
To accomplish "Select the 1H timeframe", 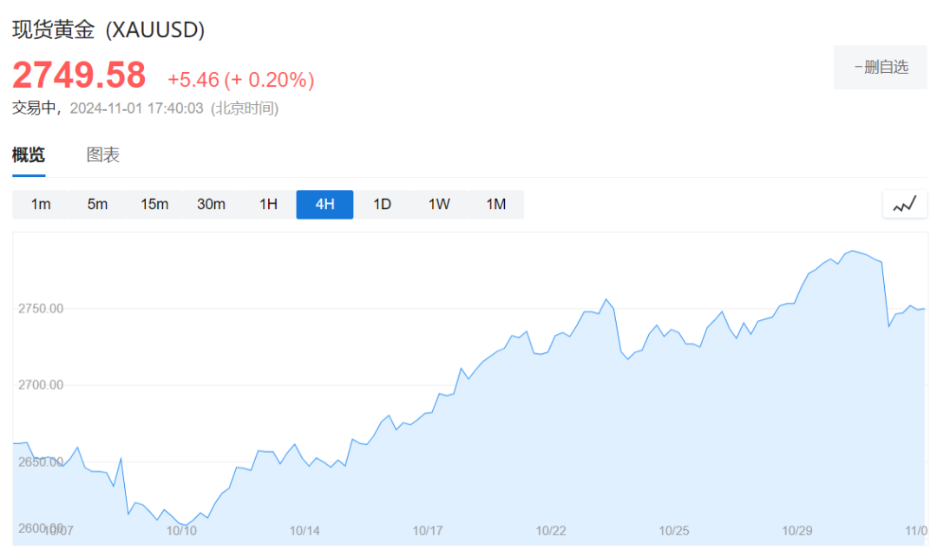I will (x=268, y=205).
